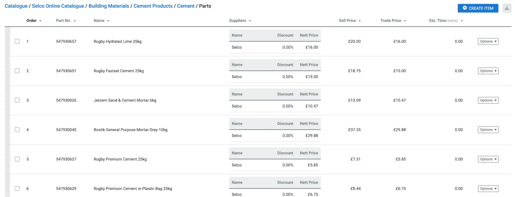The height and width of the screenshot is (197, 515).
Task: Click the £20.00 sell price
Action: [x=354, y=41]
